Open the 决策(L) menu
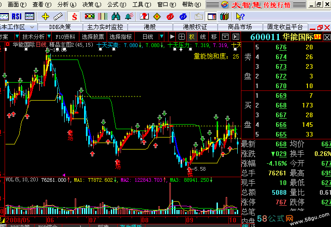The image size is (331, 227). click(91, 5)
